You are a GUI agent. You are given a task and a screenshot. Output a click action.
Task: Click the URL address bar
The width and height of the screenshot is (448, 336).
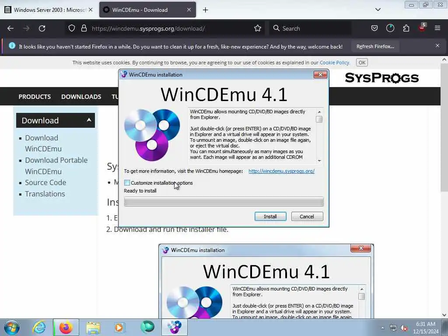(x=164, y=28)
